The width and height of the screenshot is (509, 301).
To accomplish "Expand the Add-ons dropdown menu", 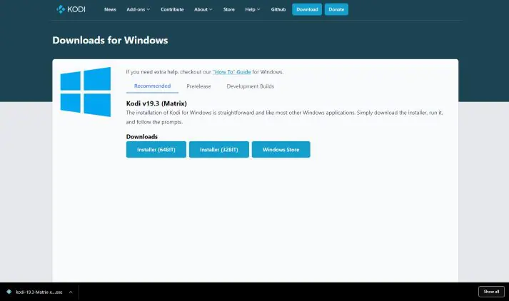I will (138, 9).
